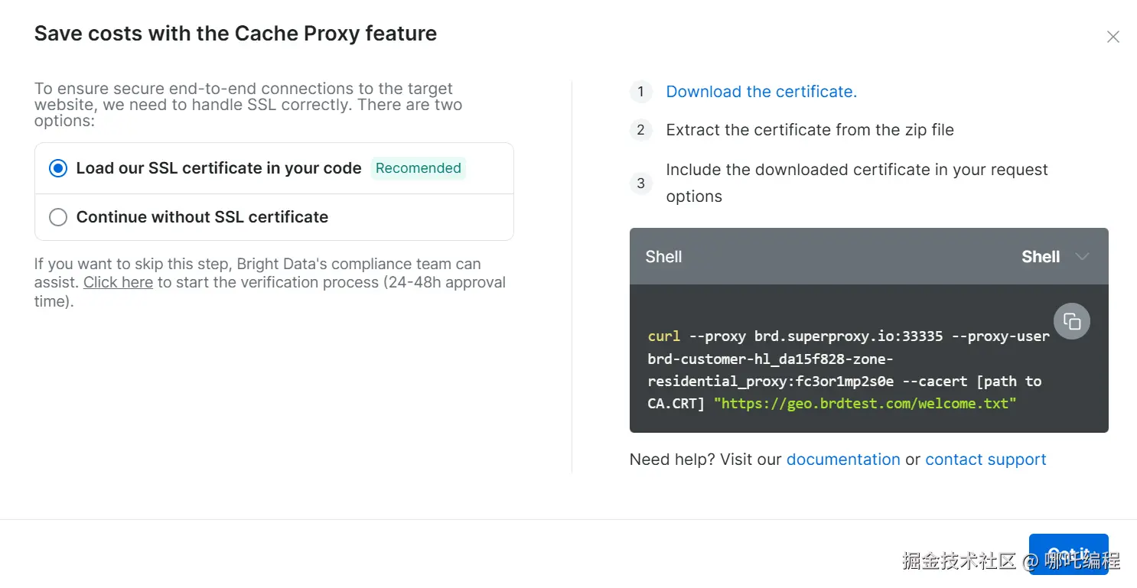
Task: Click the "Save costs with the Cache Proxy feature" heading
Action: [236, 34]
